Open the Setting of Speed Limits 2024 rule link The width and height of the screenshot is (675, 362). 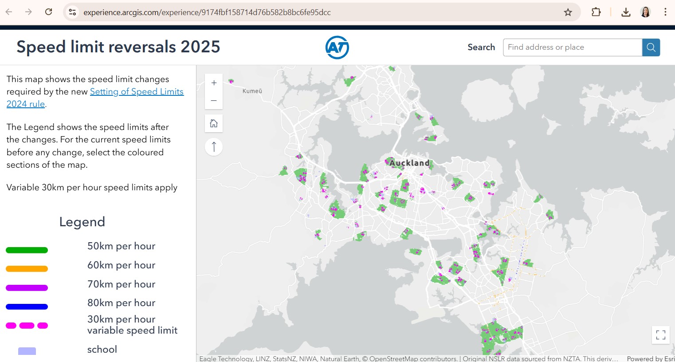pos(137,92)
